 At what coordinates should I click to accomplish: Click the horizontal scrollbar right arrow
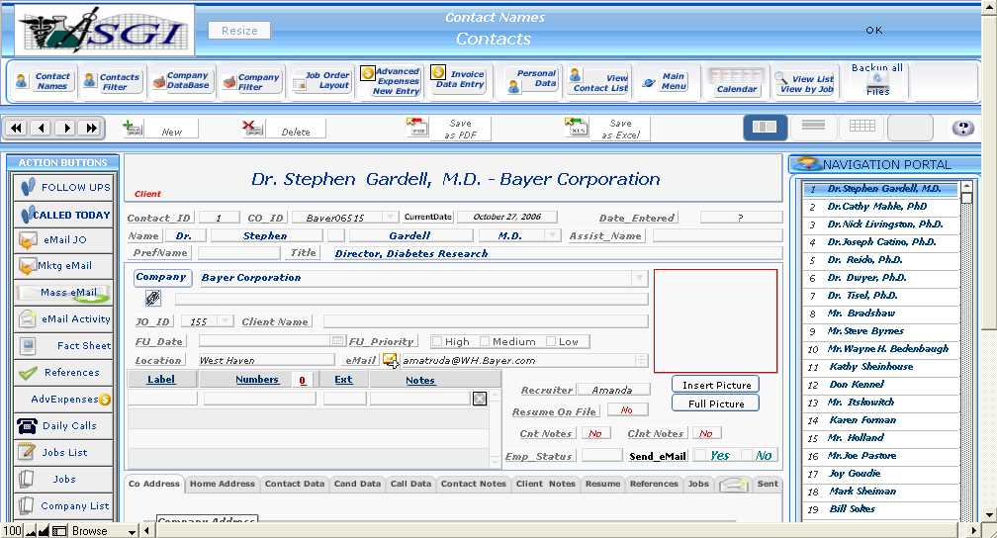tap(973, 530)
